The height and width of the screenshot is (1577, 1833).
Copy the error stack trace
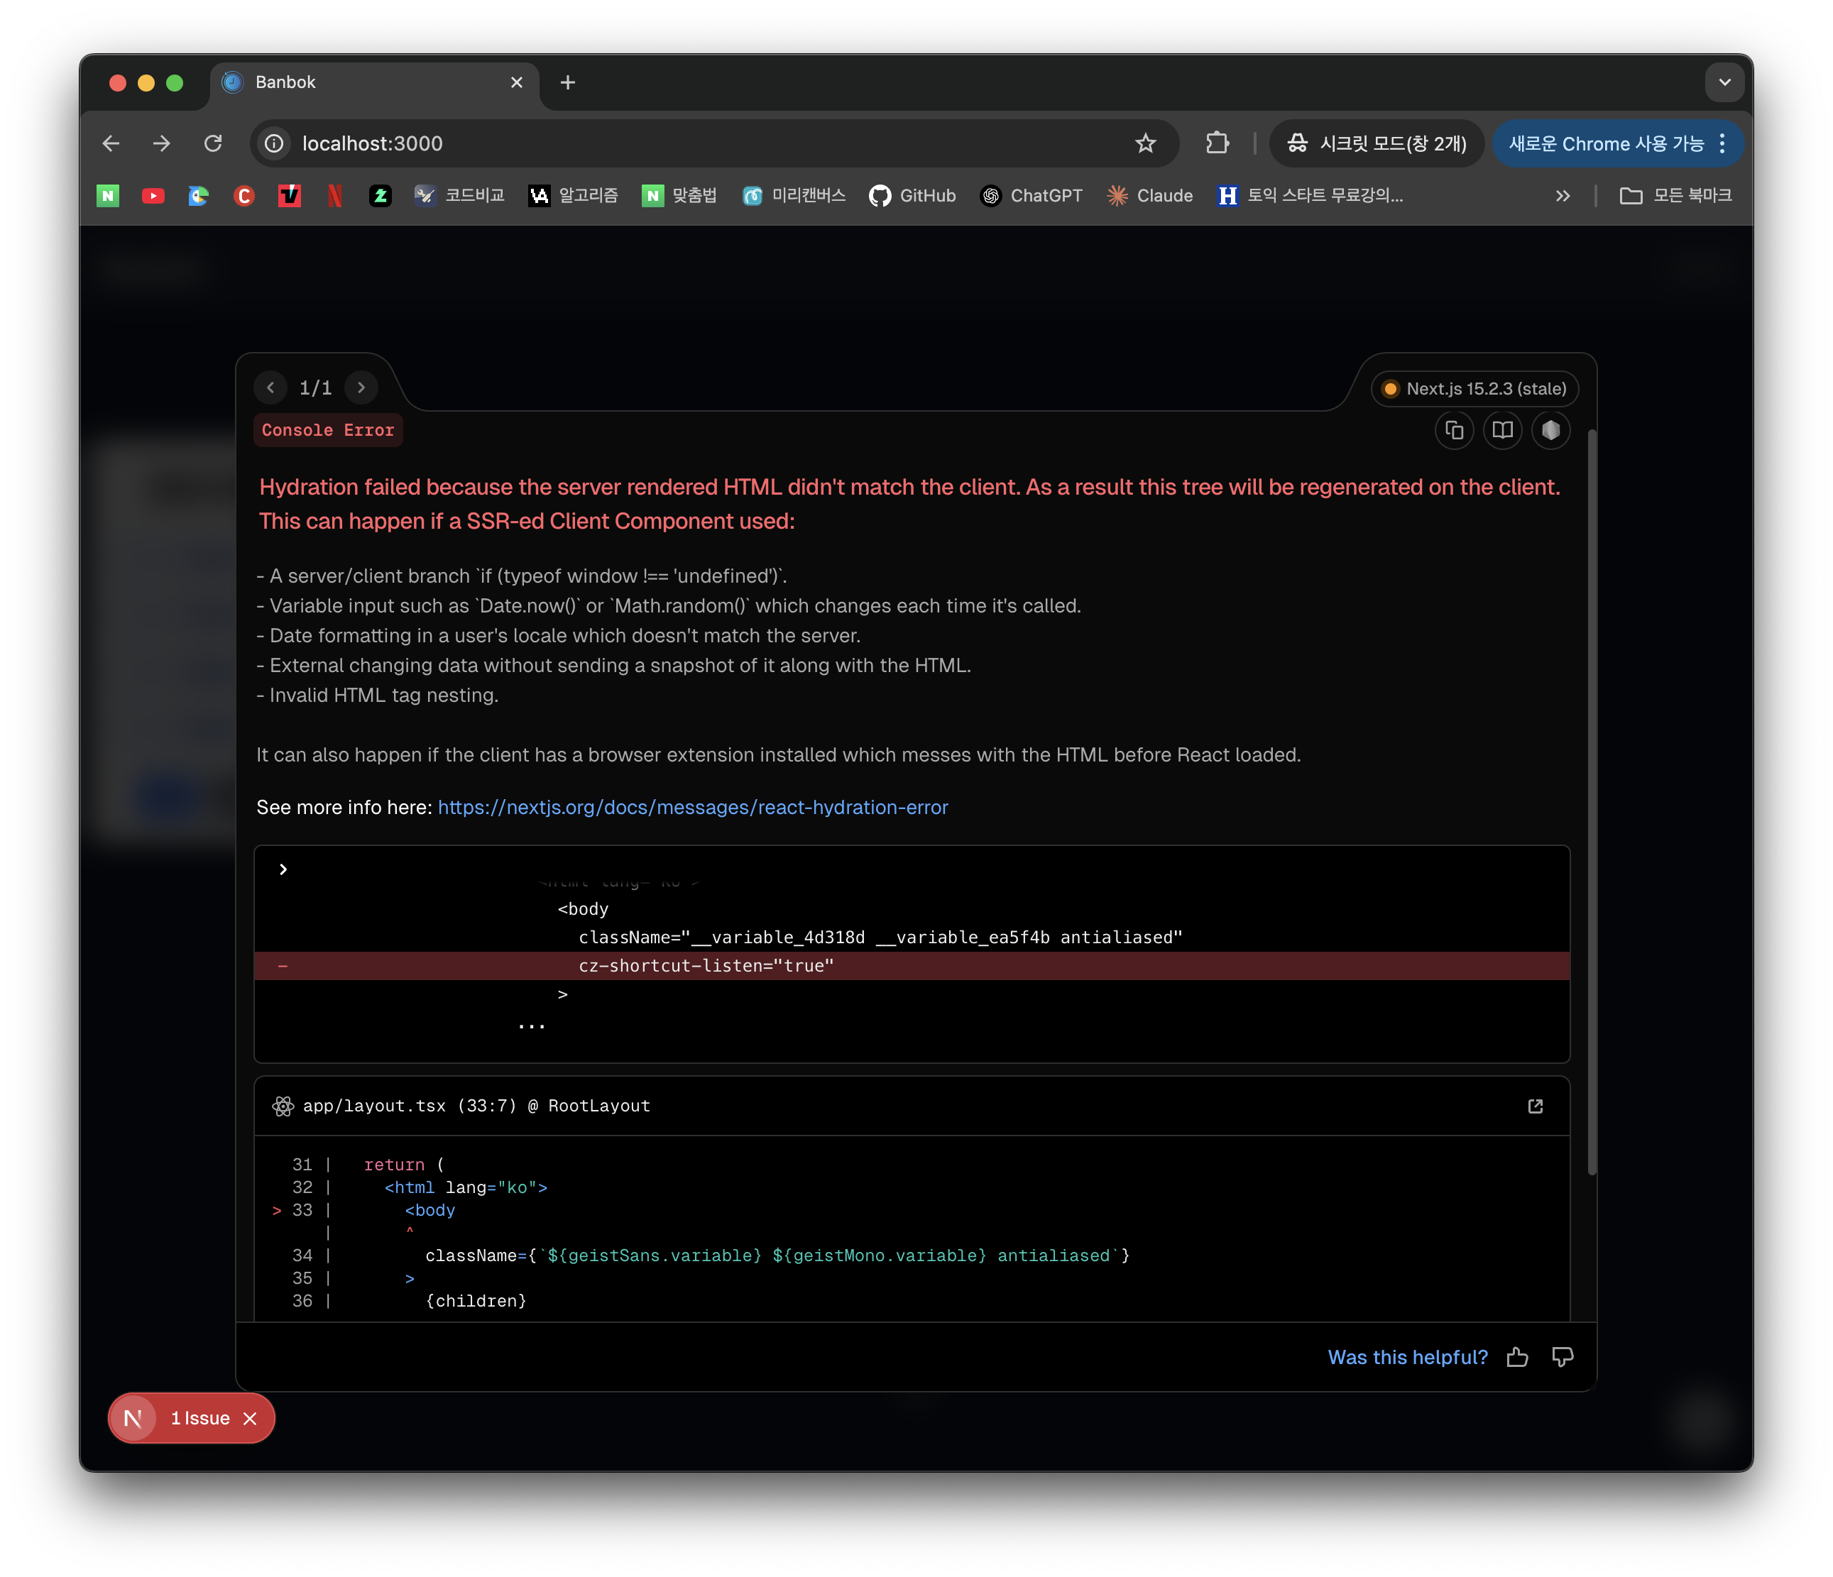click(x=1453, y=431)
